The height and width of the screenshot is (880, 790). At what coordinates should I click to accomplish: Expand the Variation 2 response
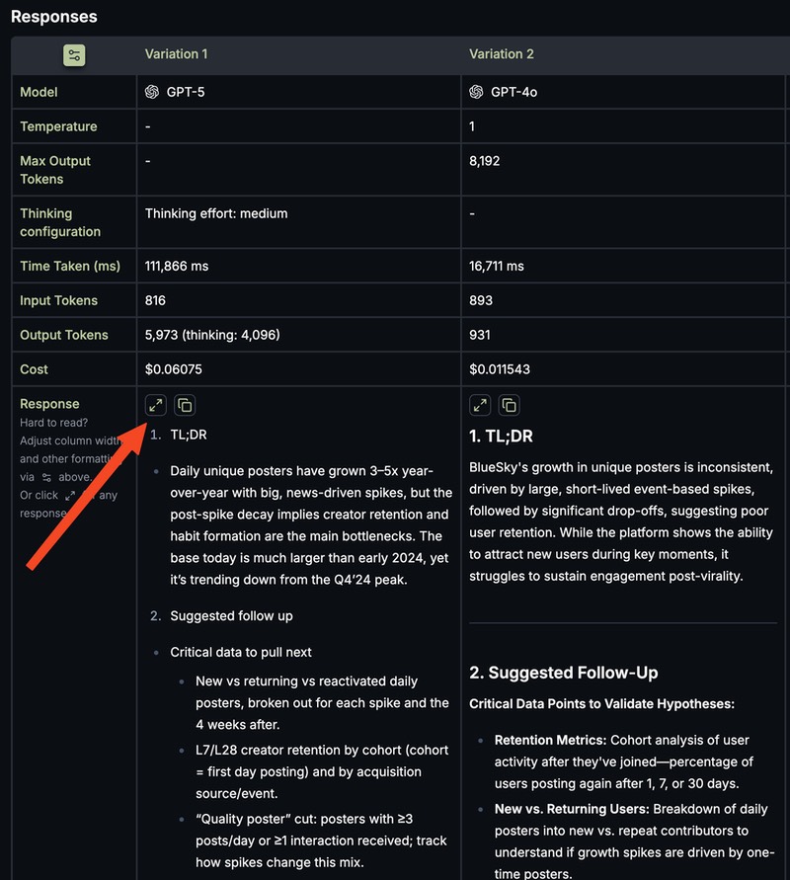point(480,405)
